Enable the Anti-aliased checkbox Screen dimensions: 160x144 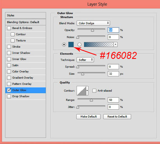coord(94,91)
